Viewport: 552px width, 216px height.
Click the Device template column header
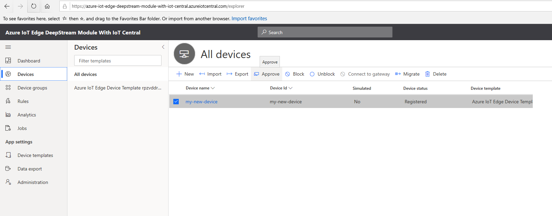tap(486, 88)
